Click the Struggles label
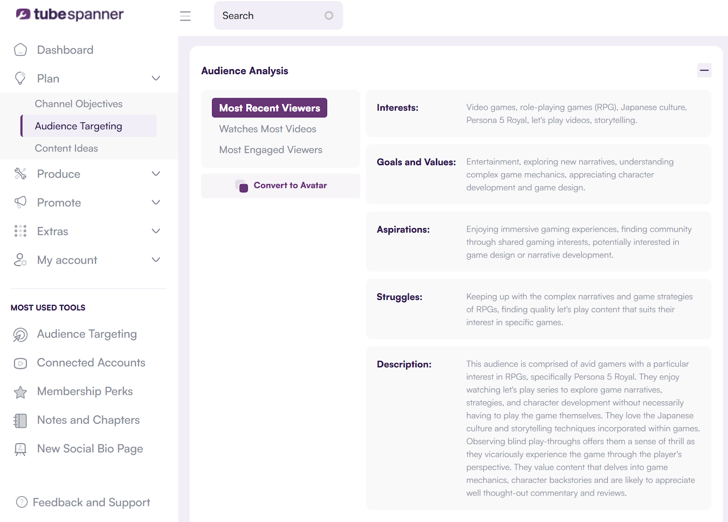Image resolution: width=728 pixels, height=522 pixels. click(399, 297)
